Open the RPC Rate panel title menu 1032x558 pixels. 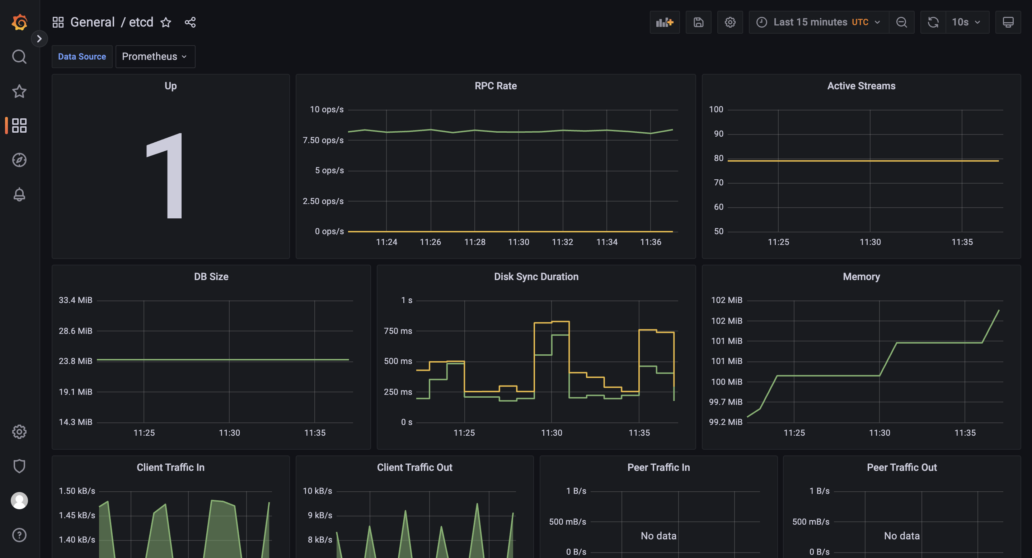tap(495, 86)
